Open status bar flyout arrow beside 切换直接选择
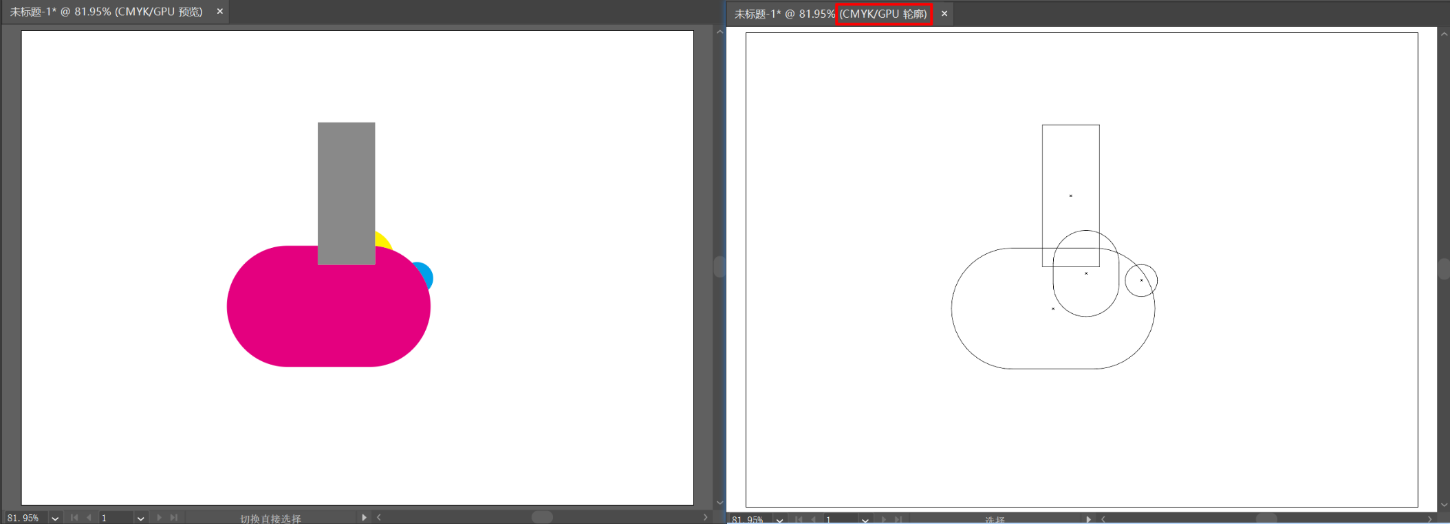 point(364,518)
